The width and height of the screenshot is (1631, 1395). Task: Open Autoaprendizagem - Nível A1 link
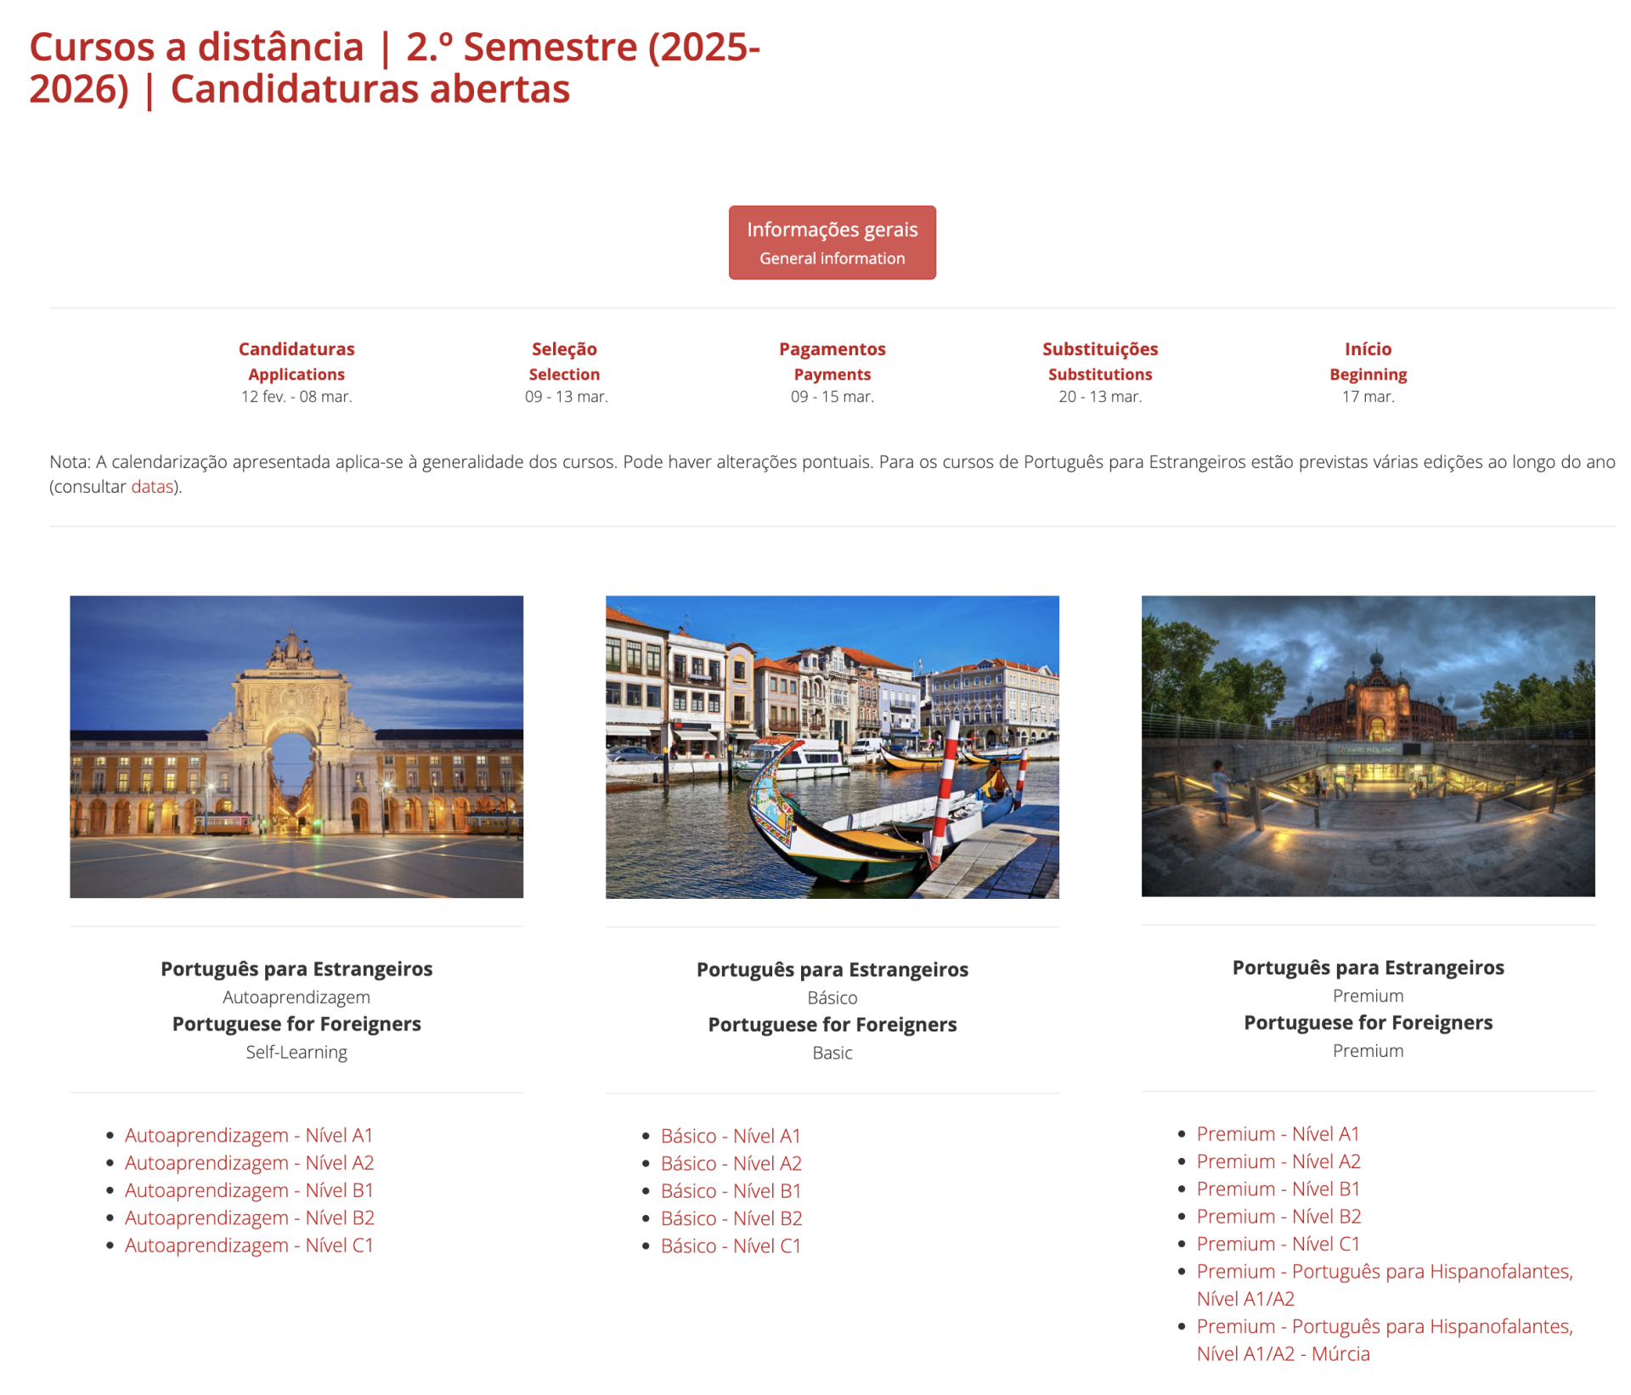(249, 1135)
